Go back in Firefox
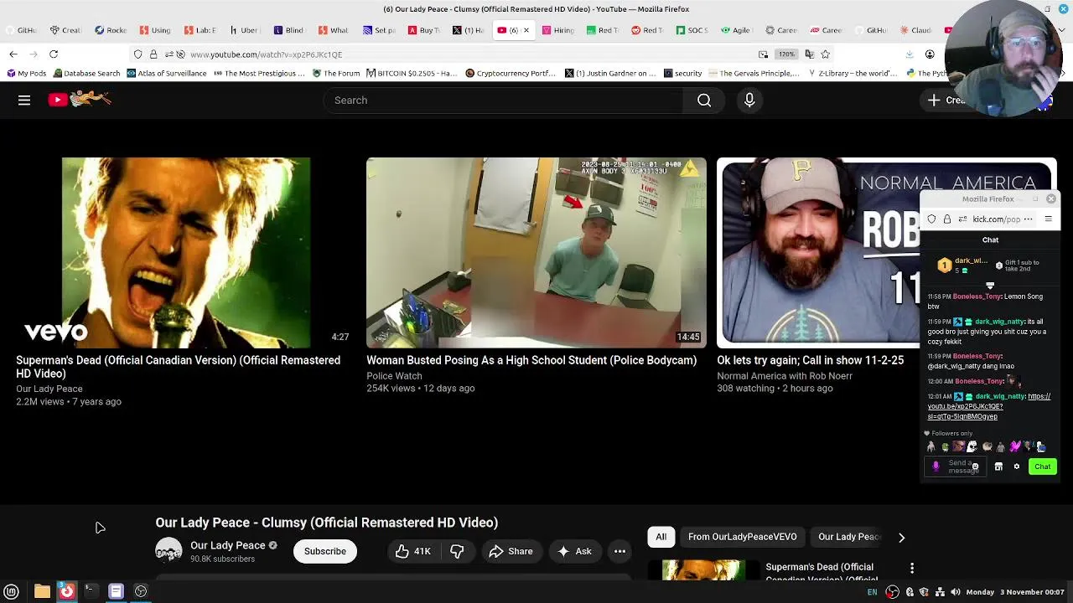 [x=13, y=54]
